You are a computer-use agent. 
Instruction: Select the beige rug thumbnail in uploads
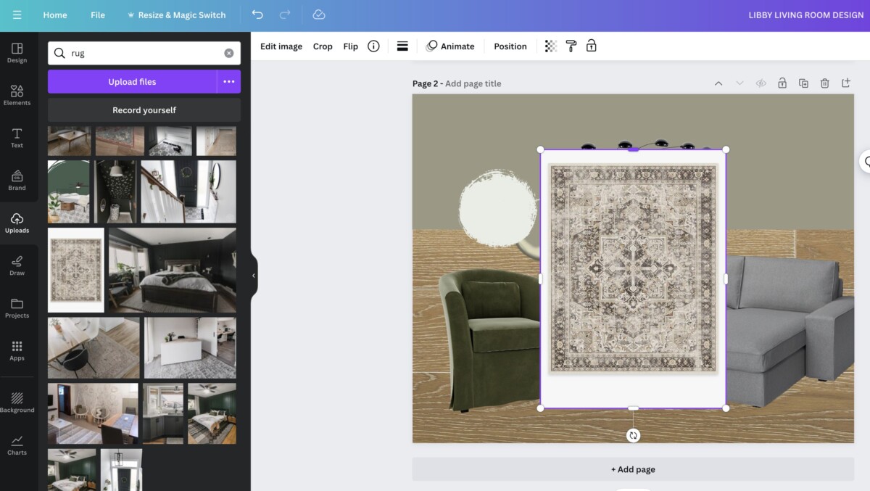click(75, 270)
